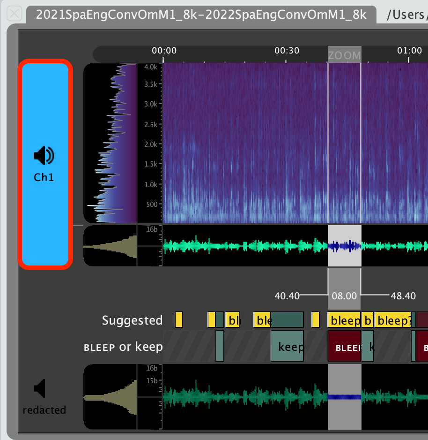Mute audio using the Ch1 speaker icon

44,156
